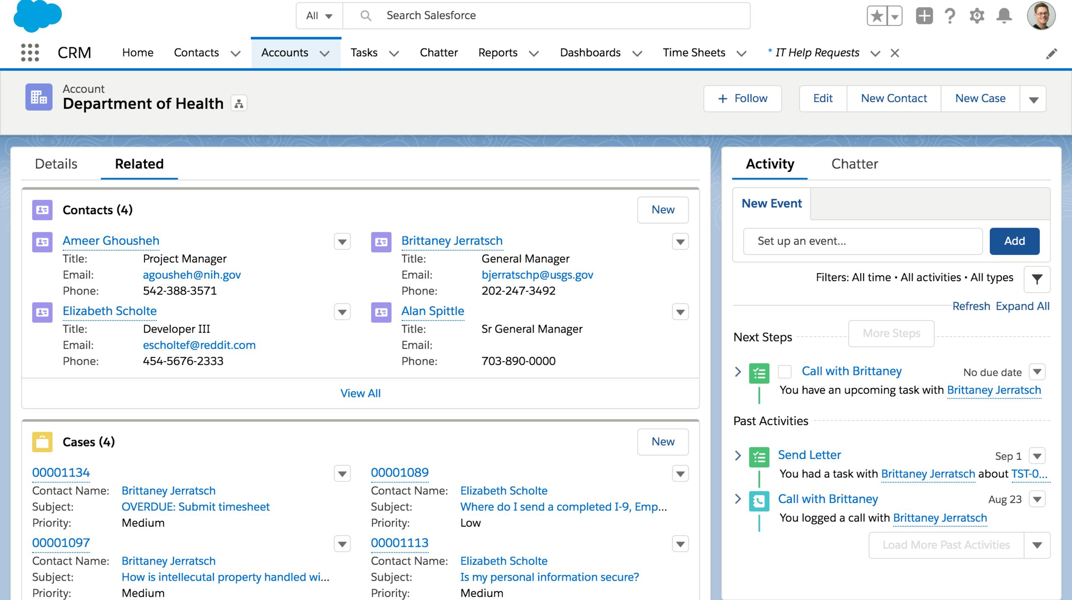Open the global actions plus icon
This screenshot has height=600, width=1072.
point(924,16)
